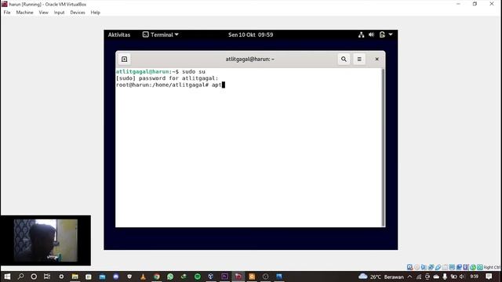Screen dimensions: 502x282
Task: Open the VirtualBox Machine menu
Action: pos(24,13)
